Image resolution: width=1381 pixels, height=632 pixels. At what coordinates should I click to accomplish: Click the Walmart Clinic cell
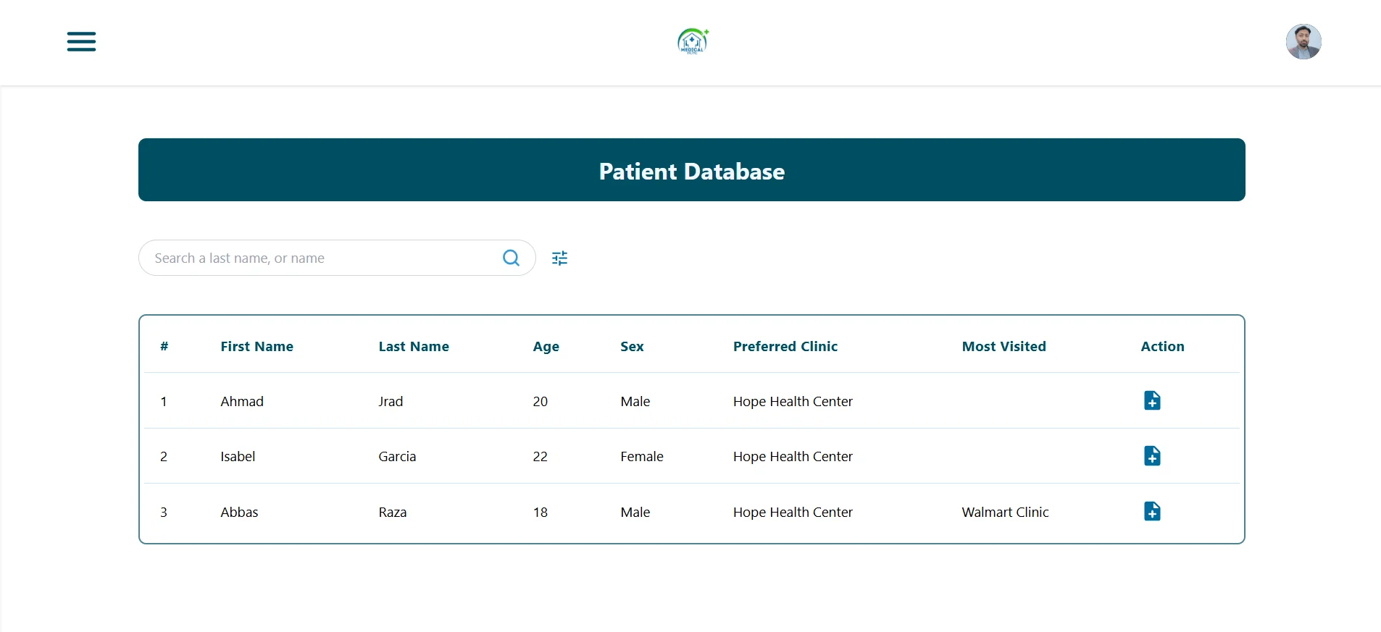coord(1005,512)
